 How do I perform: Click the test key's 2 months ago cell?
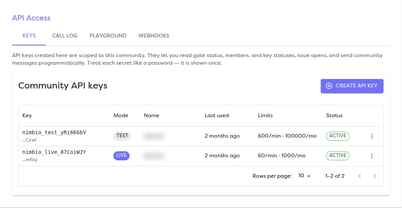tap(222, 136)
